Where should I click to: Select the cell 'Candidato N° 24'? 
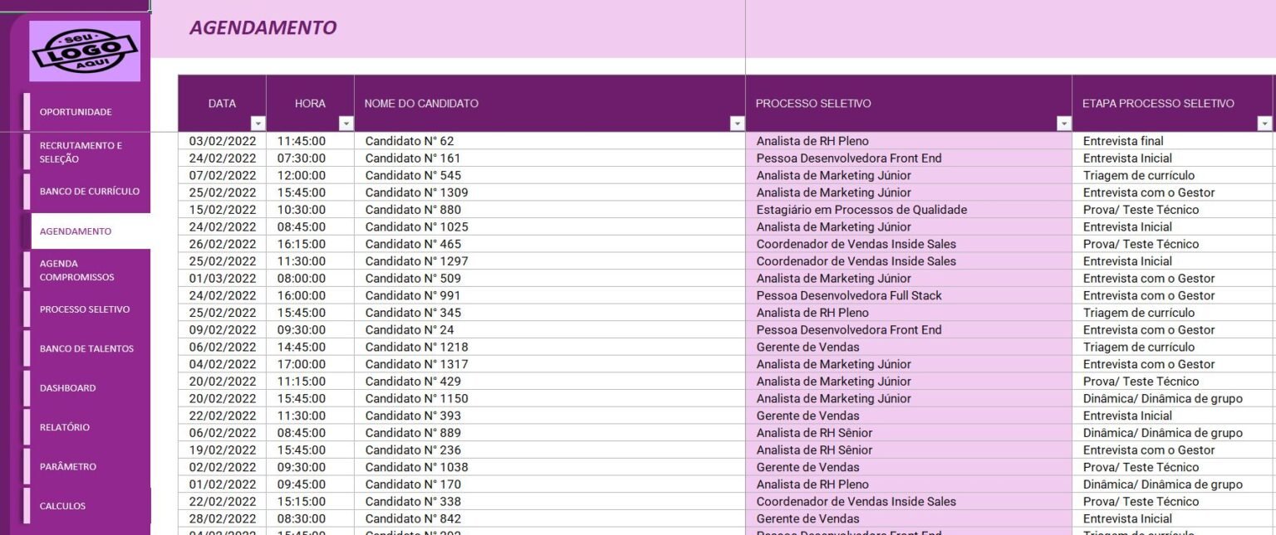click(550, 329)
